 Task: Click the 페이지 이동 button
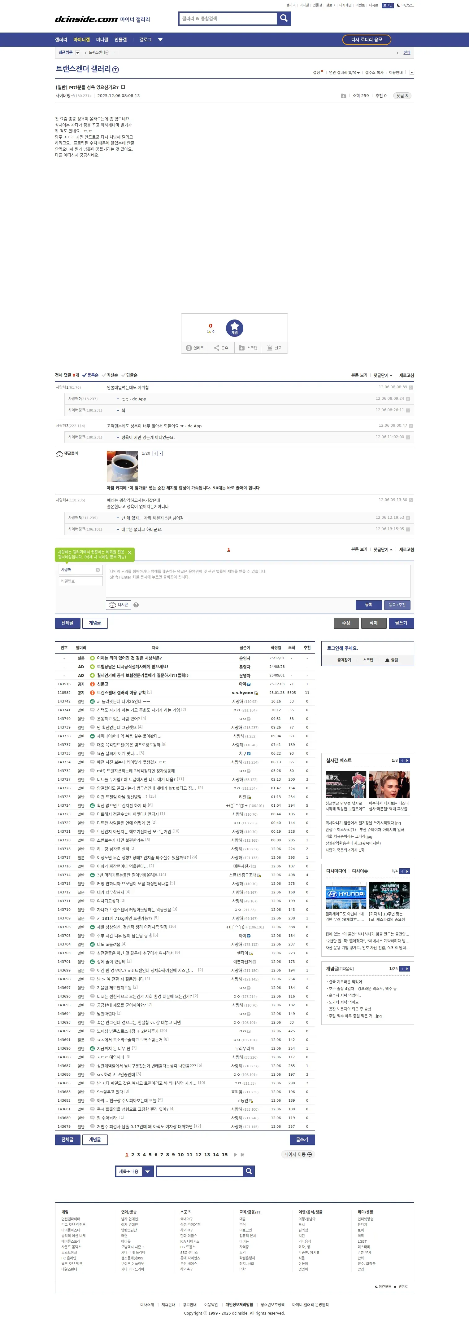click(x=298, y=1154)
